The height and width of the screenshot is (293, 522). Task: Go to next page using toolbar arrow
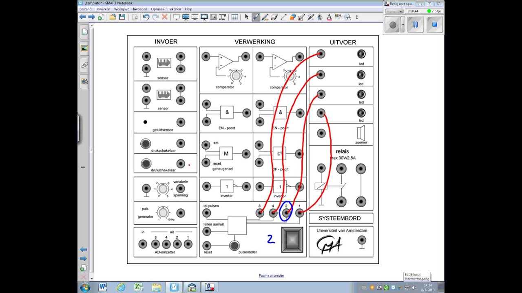92,17
